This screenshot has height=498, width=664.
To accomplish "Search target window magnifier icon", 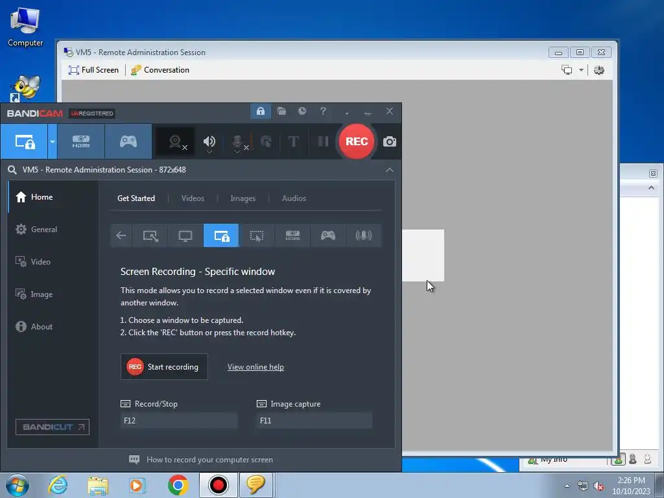I will click(x=12, y=170).
